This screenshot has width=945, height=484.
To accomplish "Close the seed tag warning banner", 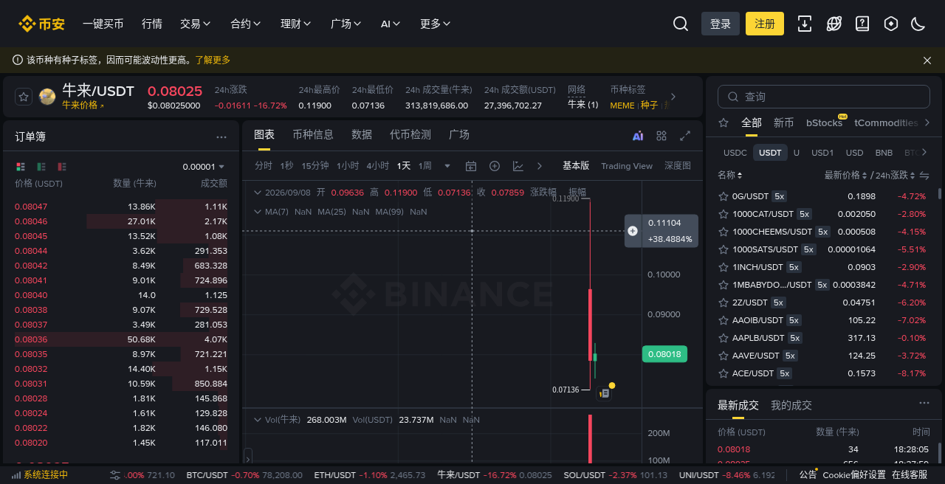I will (x=927, y=60).
